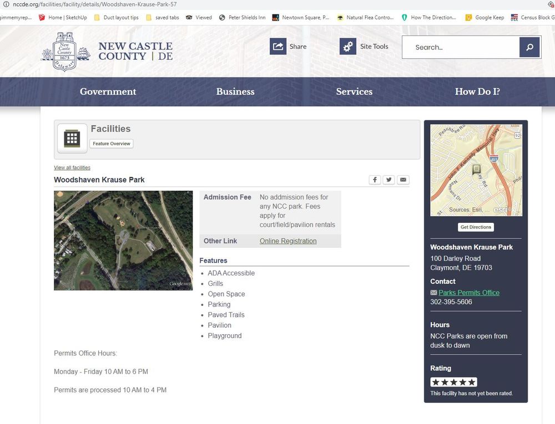Expand the How Do I? menu
This screenshot has height=424, width=555.
[x=477, y=91]
